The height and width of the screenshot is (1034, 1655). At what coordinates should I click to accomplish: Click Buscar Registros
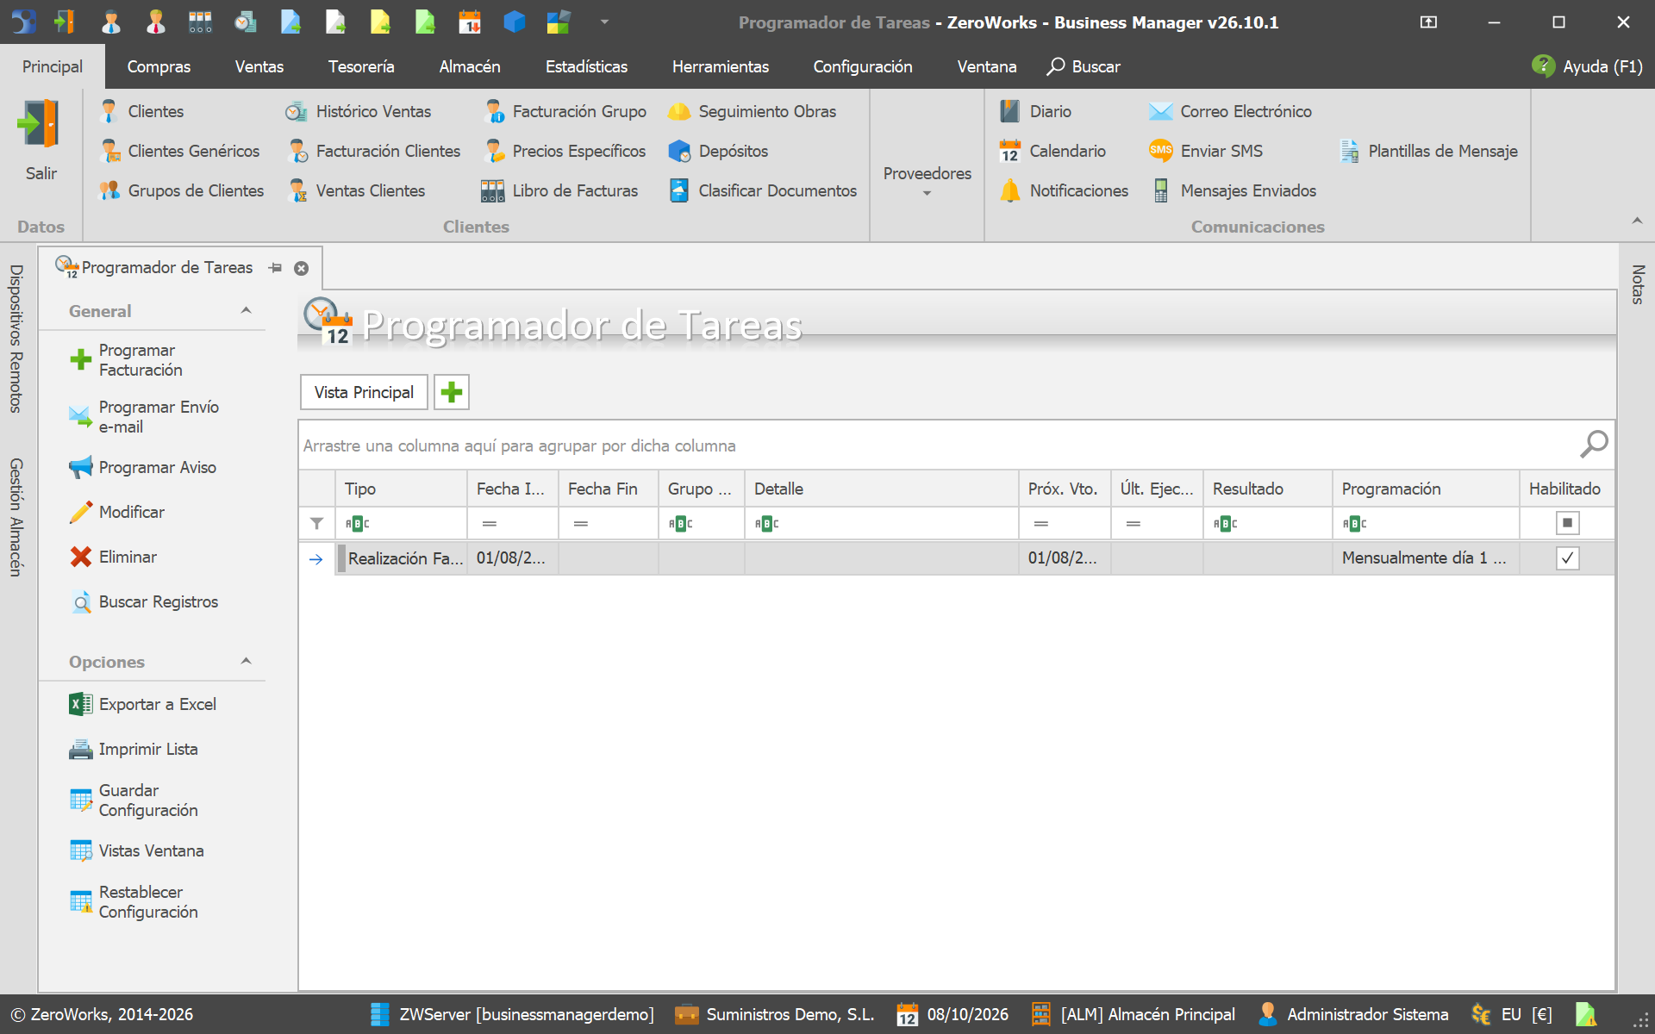(x=144, y=601)
